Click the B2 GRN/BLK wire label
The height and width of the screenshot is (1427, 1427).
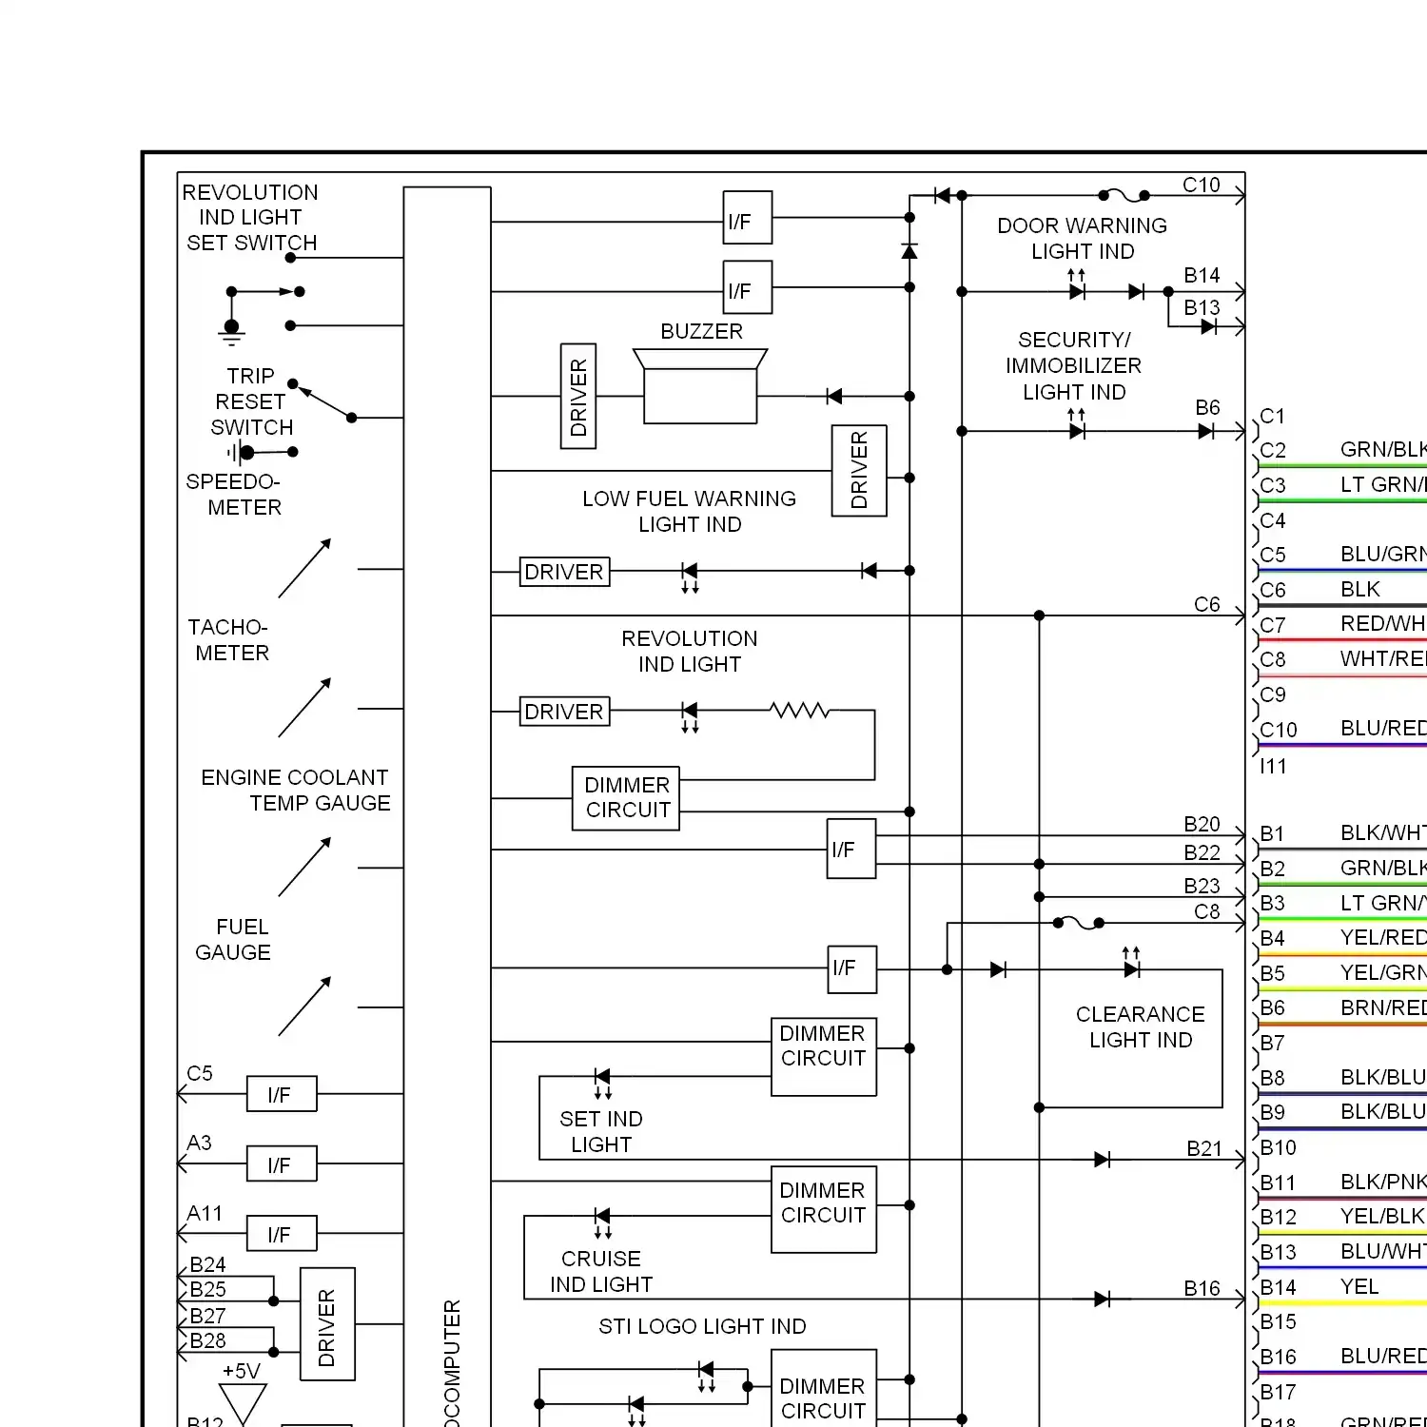[x=1383, y=868]
